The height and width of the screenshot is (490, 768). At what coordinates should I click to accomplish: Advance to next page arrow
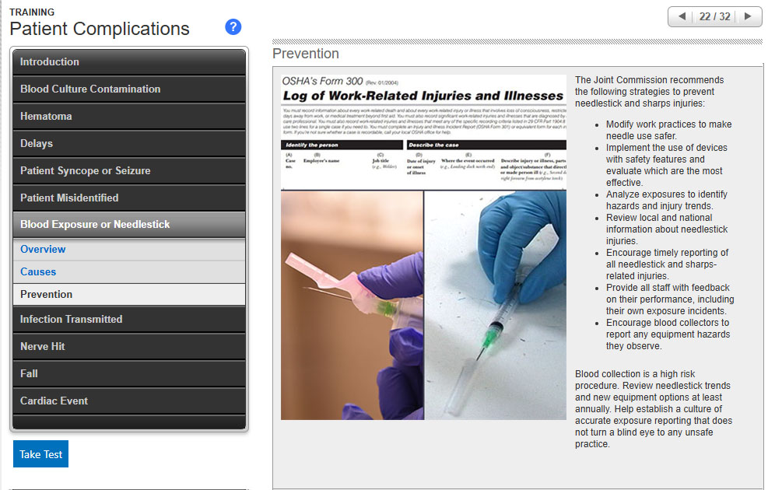[748, 16]
